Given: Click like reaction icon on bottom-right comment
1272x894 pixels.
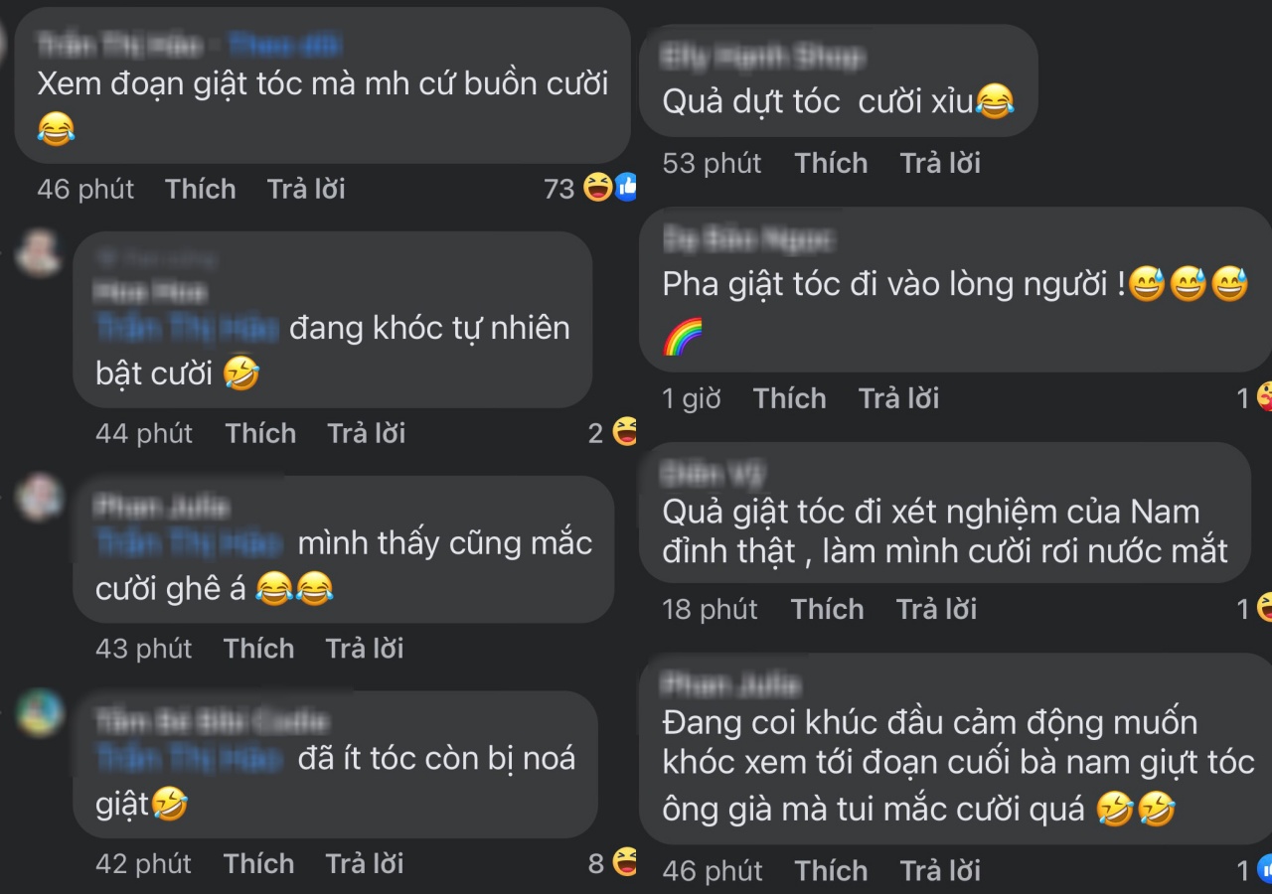Looking at the screenshot, I should [x=1263, y=870].
